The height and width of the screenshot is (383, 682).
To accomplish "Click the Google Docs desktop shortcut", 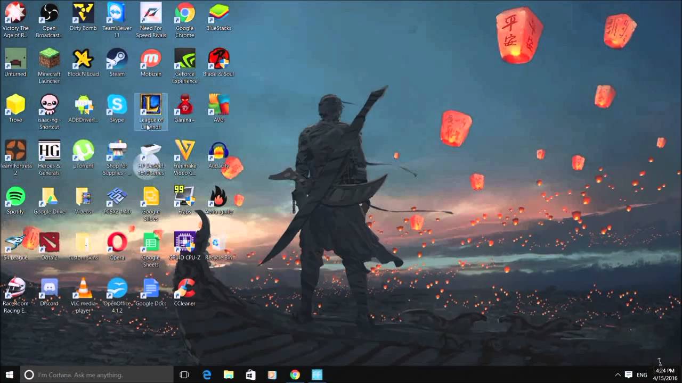I will [x=151, y=293].
